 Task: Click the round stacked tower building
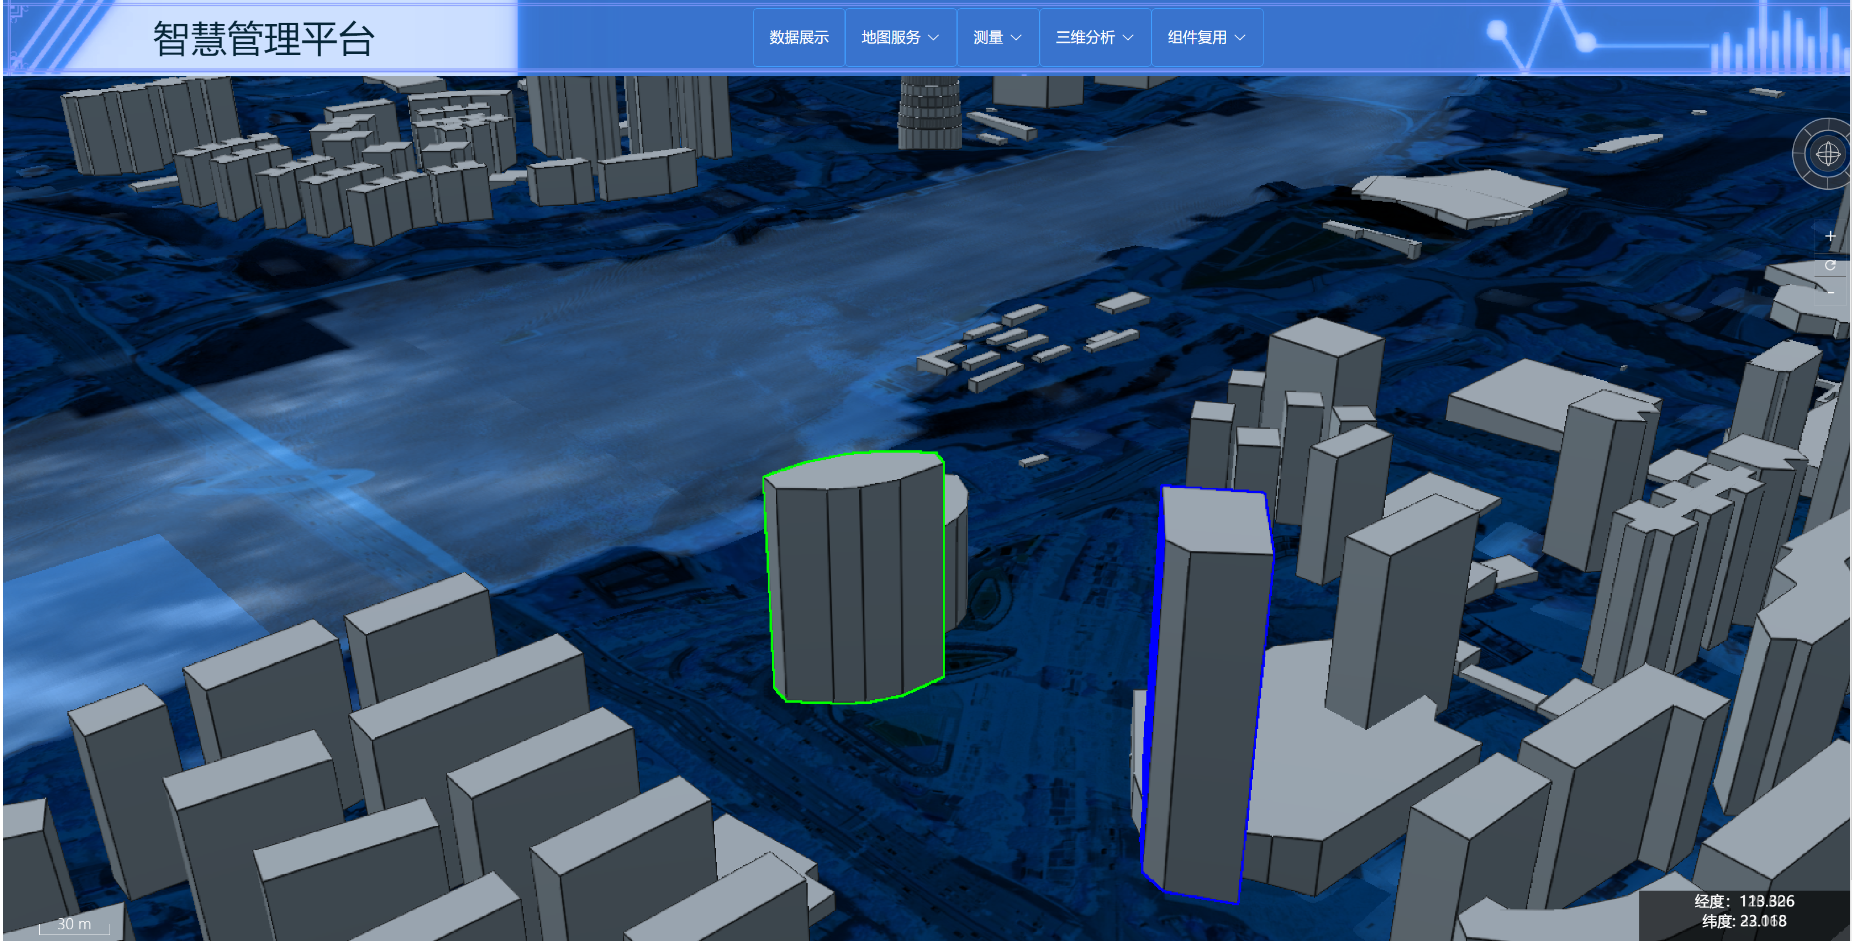pos(929,115)
